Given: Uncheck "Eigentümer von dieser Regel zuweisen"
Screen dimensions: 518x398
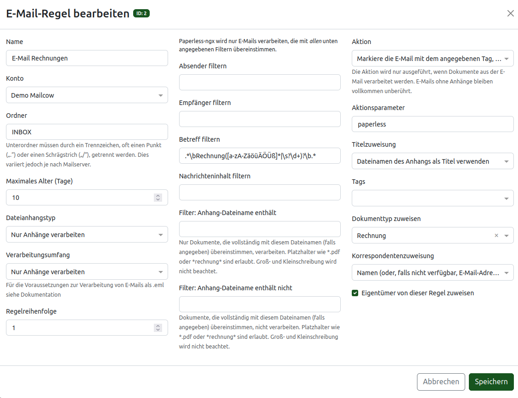Looking at the screenshot, I should click(x=355, y=293).
